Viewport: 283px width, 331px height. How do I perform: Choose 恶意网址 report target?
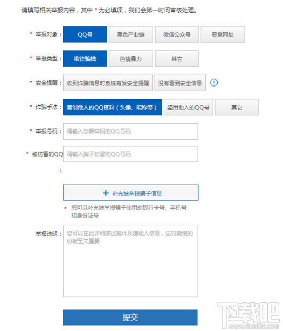click(223, 34)
